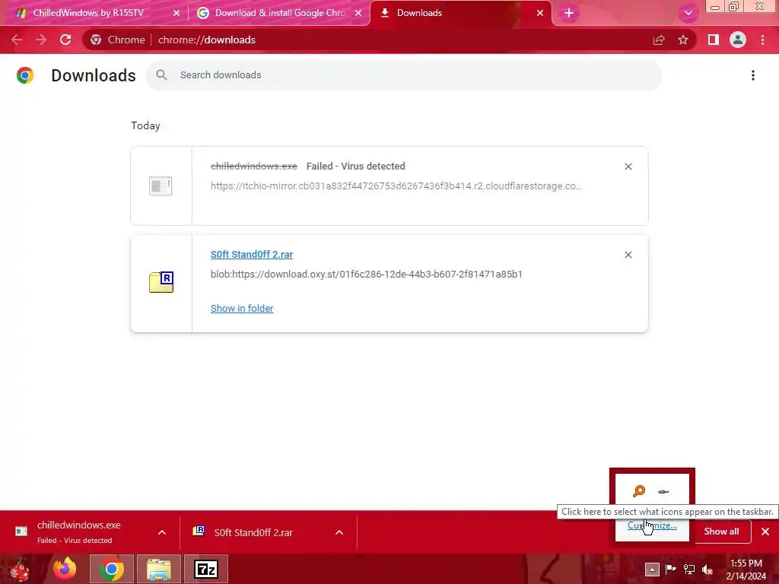Click Action Center flag tray icon
The image size is (779, 584).
(671, 569)
